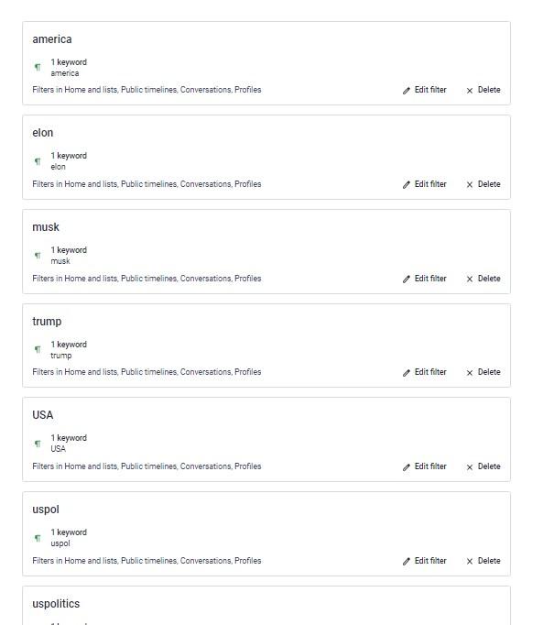The height and width of the screenshot is (625, 543).
Task: Open the elon filter title
Action: coord(43,133)
